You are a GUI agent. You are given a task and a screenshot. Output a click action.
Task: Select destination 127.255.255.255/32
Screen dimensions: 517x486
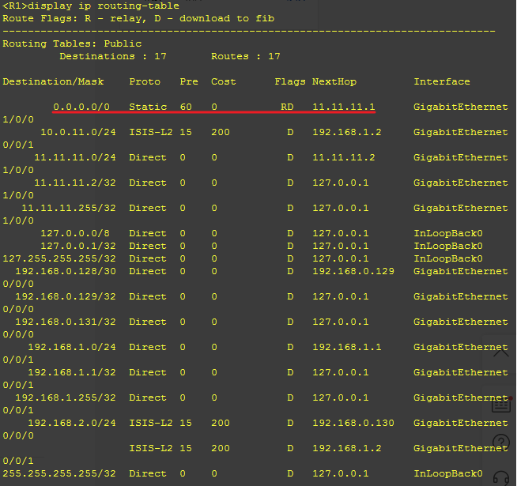(59, 258)
